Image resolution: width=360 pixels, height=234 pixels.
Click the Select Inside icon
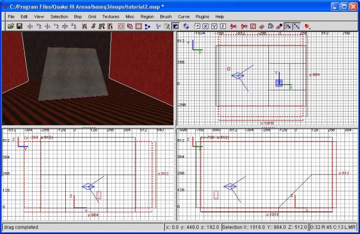point(110,26)
